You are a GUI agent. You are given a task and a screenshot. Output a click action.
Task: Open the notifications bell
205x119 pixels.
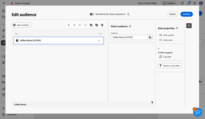(x=188, y=3)
